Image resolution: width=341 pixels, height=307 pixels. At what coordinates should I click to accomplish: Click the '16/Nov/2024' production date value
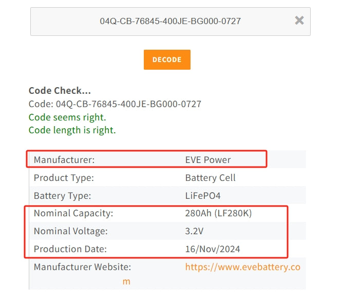[x=213, y=249]
